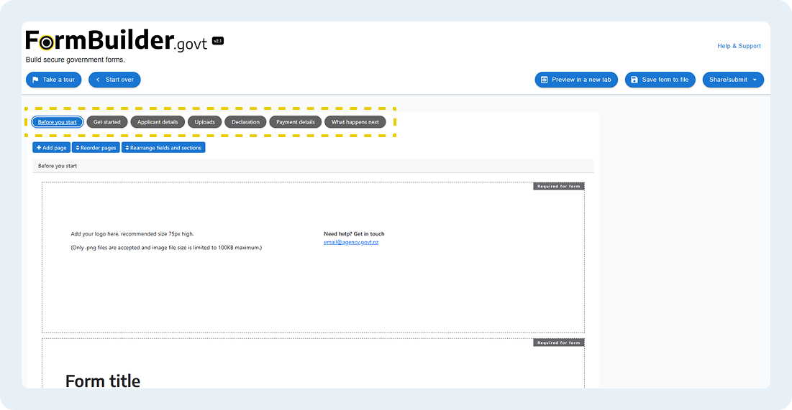Click the Save form to file label

coord(665,80)
